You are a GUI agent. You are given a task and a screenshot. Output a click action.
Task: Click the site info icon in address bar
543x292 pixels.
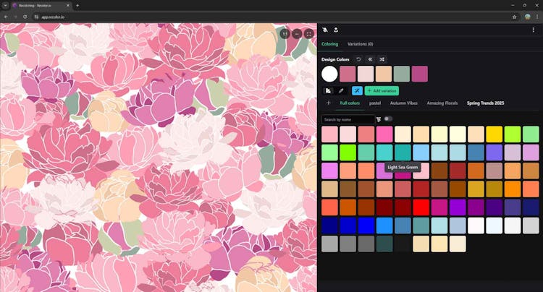[x=36, y=17]
